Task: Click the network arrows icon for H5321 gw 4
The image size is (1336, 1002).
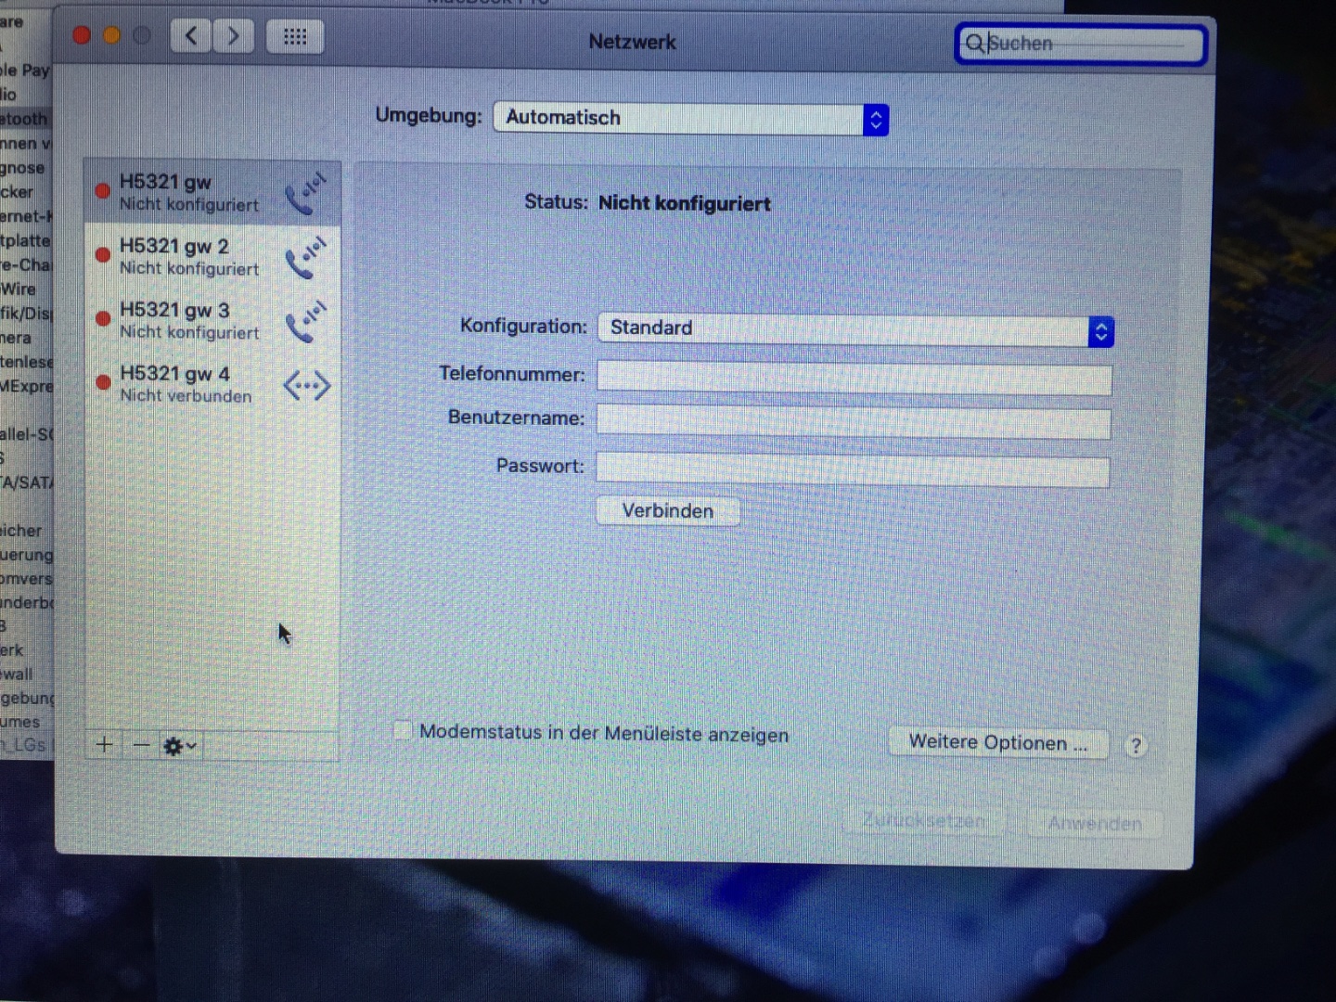Action: pyautogui.click(x=306, y=385)
